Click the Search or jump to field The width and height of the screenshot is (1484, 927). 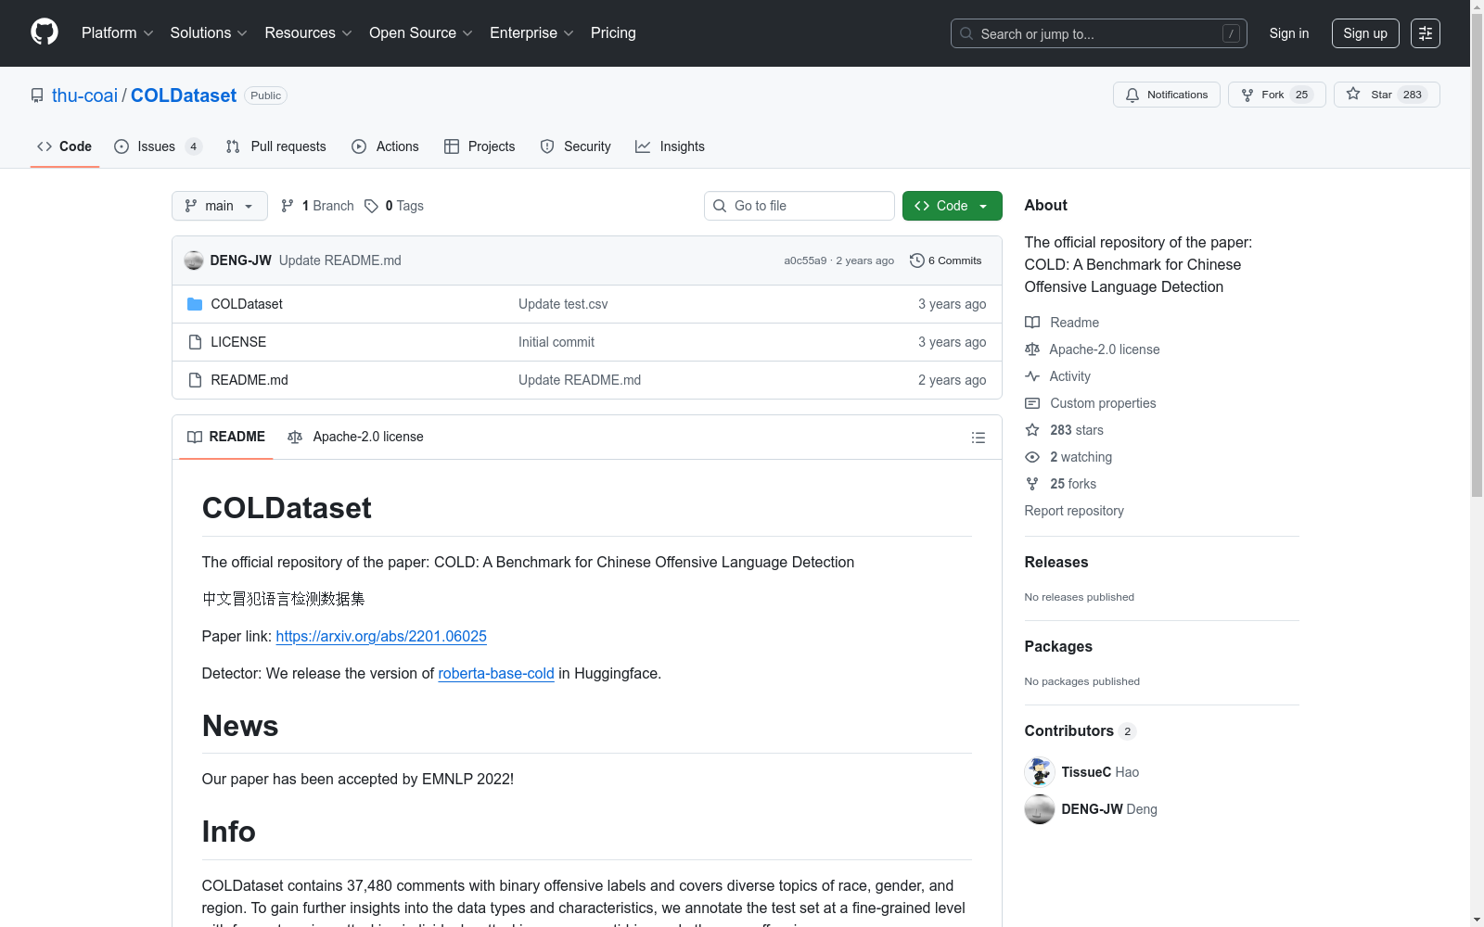pos(1099,33)
